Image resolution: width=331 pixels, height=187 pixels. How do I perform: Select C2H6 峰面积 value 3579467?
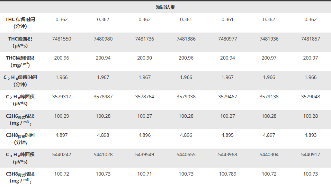tap(227, 97)
